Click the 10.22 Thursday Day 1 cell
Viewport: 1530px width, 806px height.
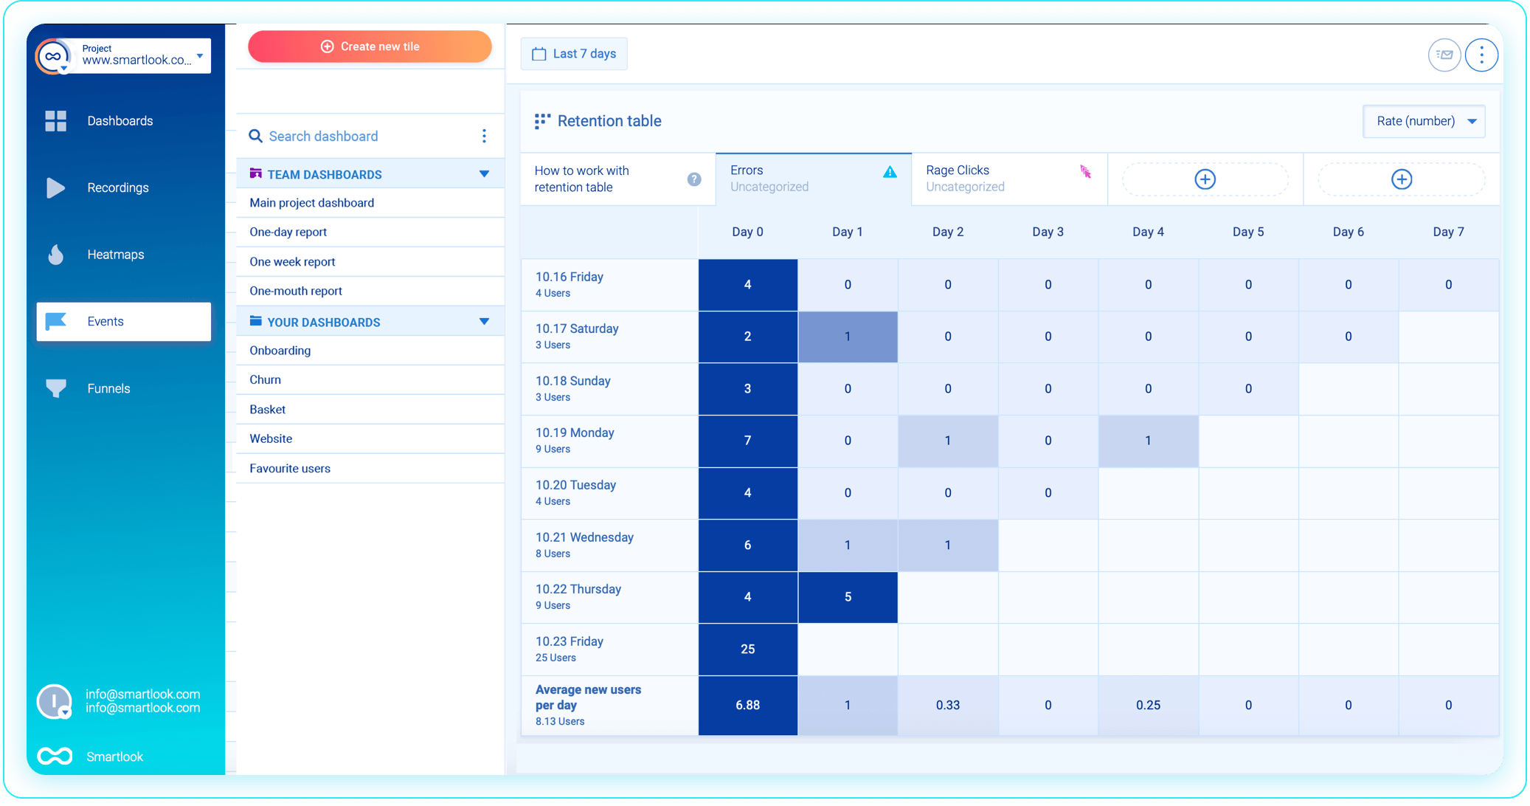tap(848, 597)
